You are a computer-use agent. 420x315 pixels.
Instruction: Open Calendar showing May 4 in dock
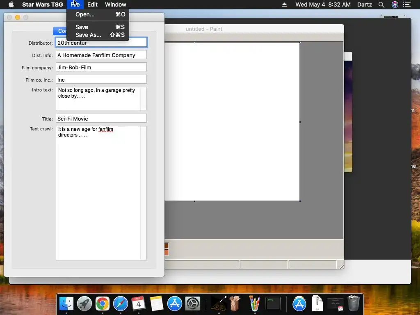[139, 304]
